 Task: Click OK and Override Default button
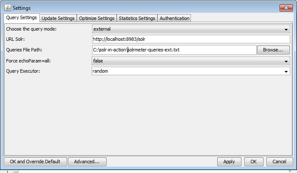pyautogui.click(x=35, y=162)
